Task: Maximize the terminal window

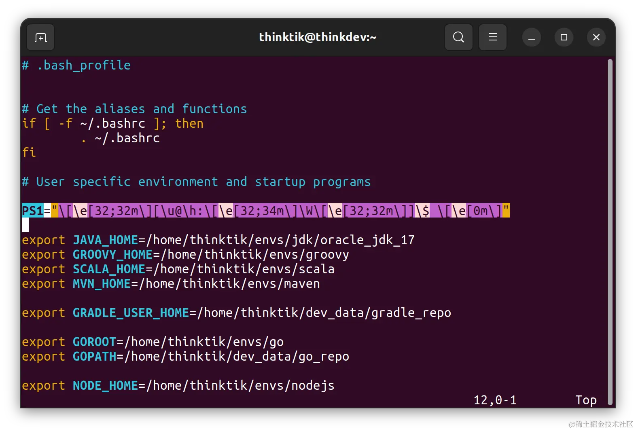Action: [x=564, y=37]
